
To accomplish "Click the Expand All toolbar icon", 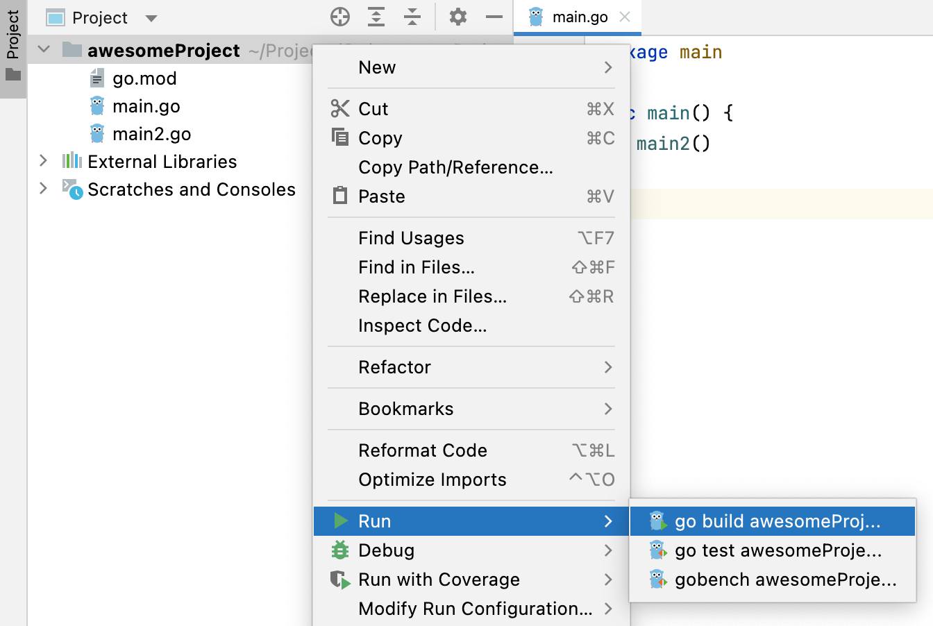I will pos(376,17).
